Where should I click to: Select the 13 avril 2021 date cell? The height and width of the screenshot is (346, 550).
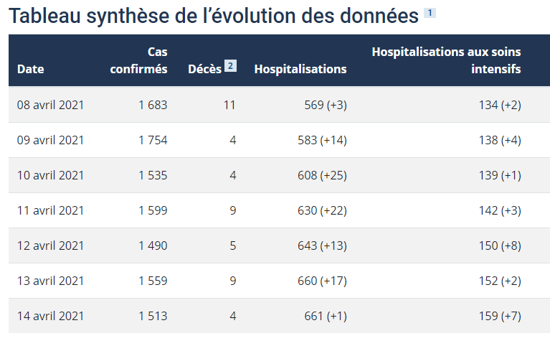pyautogui.click(x=50, y=281)
